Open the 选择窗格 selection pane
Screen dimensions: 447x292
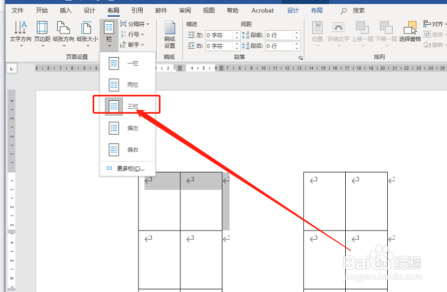[x=410, y=32]
